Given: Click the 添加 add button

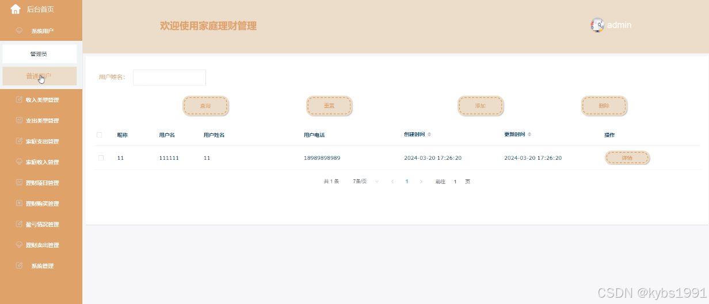Looking at the screenshot, I should point(481,106).
